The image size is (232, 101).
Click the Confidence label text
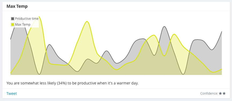coord(209,93)
